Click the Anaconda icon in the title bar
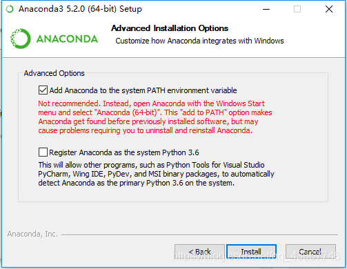Viewport: 347px width, 269px height. pos(10,9)
